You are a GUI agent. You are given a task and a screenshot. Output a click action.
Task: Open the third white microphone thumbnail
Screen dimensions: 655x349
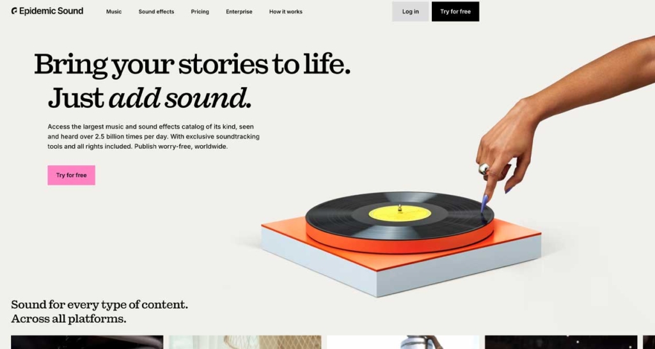point(403,342)
